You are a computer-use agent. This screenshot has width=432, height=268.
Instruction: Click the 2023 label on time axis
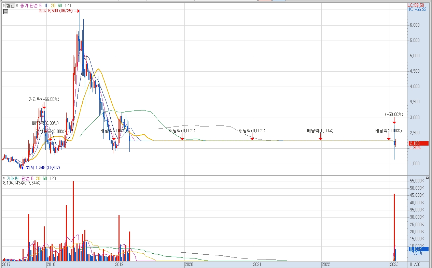coord(394,265)
